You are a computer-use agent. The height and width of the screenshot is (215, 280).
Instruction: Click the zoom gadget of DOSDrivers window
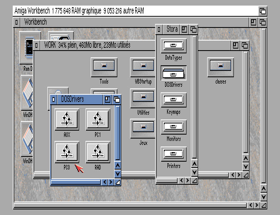pos(107,100)
